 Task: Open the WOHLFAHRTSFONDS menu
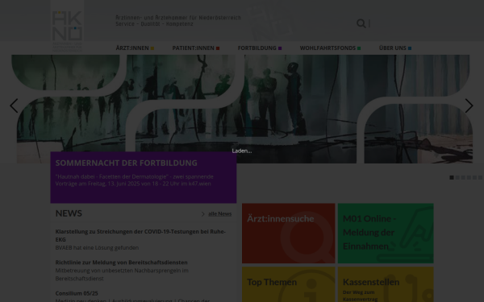click(330, 48)
